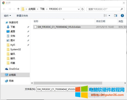The width and height of the screenshot is (127, 100).
Task: Click the date 2015/9/15 16:40
Action: coord(105,27)
